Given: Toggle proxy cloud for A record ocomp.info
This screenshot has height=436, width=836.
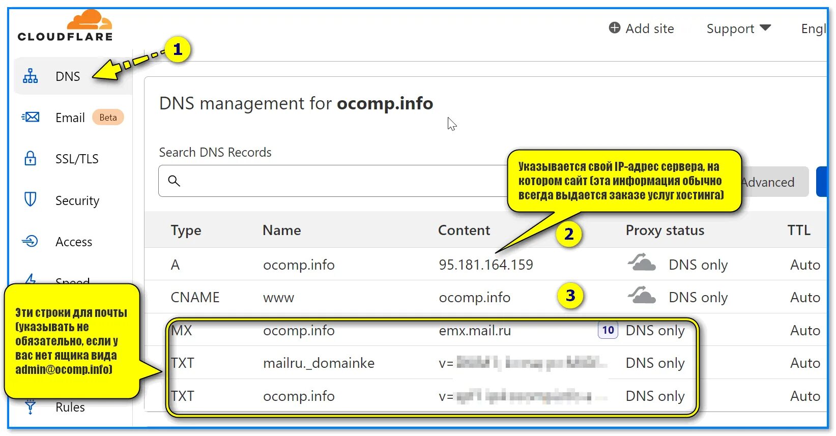Looking at the screenshot, I should pos(642,263).
